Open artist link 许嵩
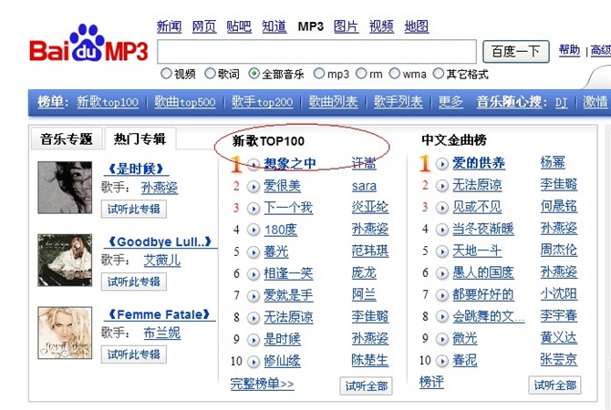Viewport: 611px width, 410px height. click(364, 163)
